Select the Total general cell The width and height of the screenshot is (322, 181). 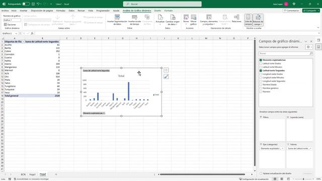15,96
